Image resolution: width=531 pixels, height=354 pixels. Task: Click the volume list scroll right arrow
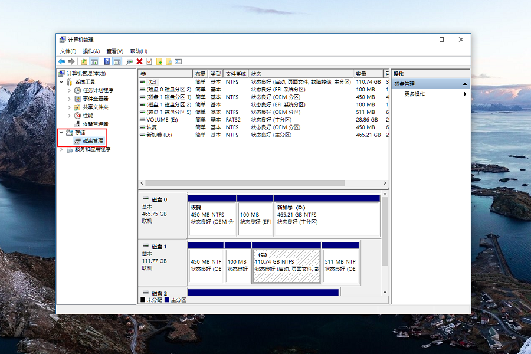click(x=385, y=183)
